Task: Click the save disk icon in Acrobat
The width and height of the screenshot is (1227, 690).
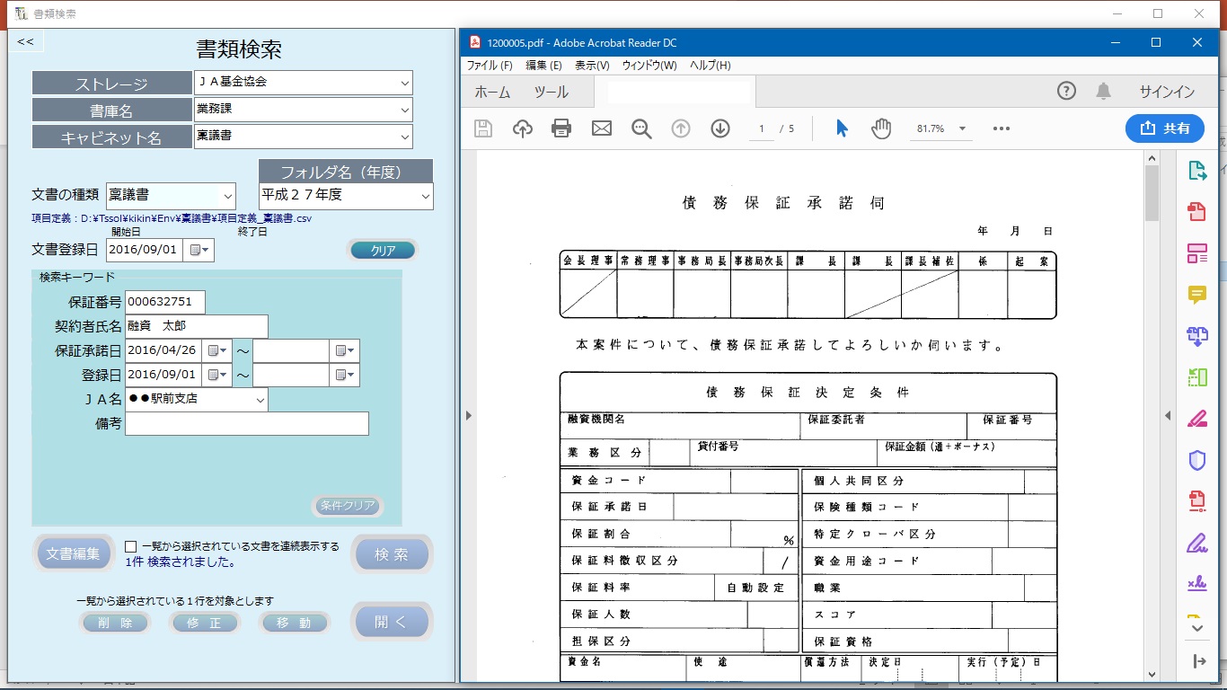Action: (483, 128)
